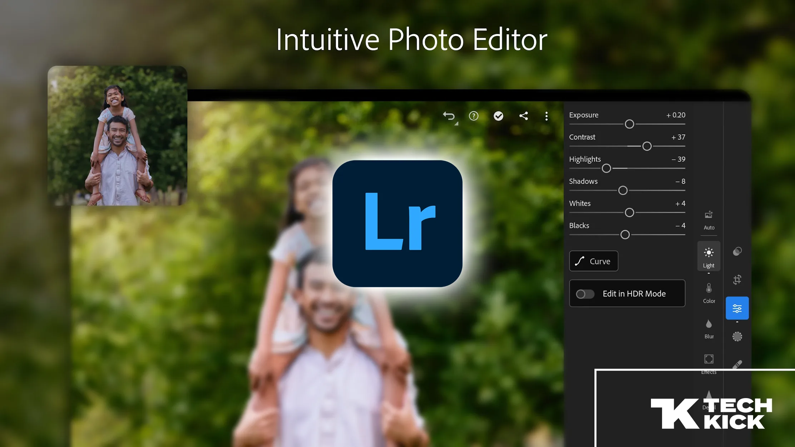
Task: Click the more options menu icon
Action: [547, 116]
